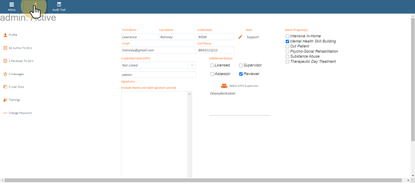
Task: Open Profile via the person icon
Action: click(5, 35)
